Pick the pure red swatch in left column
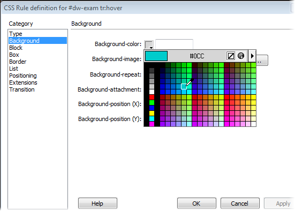The image size is (295, 211). 152,97
